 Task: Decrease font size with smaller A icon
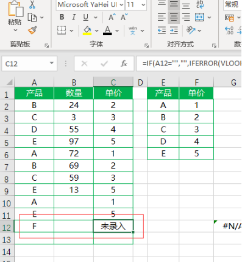click(124, 17)
